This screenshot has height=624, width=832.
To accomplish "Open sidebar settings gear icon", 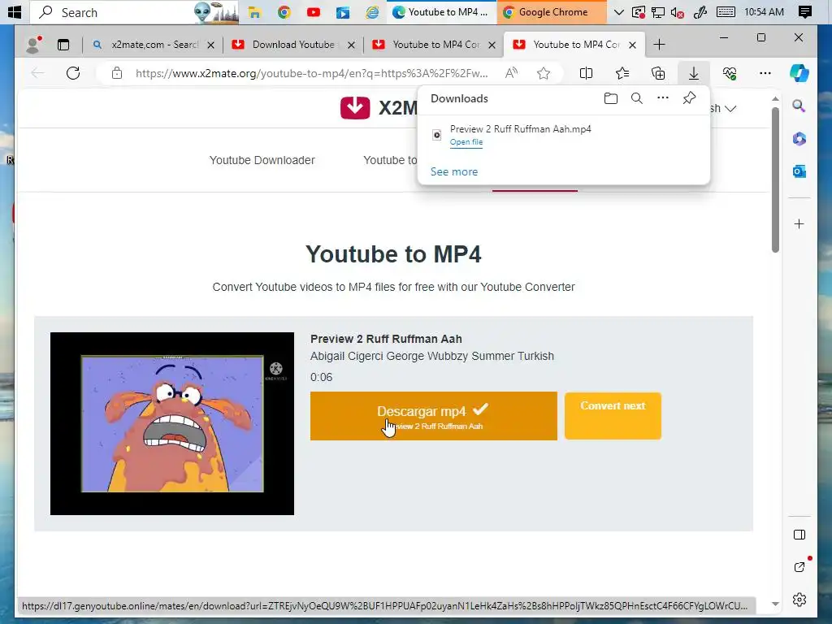I will pyautogui.click(x=799, y=600).
